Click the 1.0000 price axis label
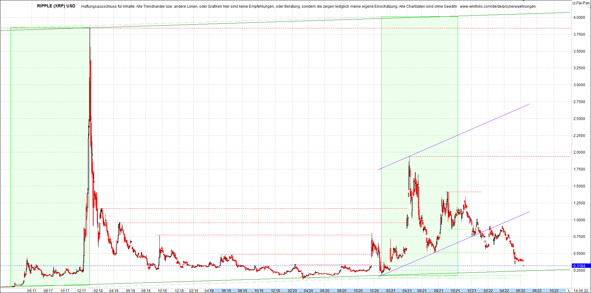This screenshot has width=591, height=293. click(579, 220)
